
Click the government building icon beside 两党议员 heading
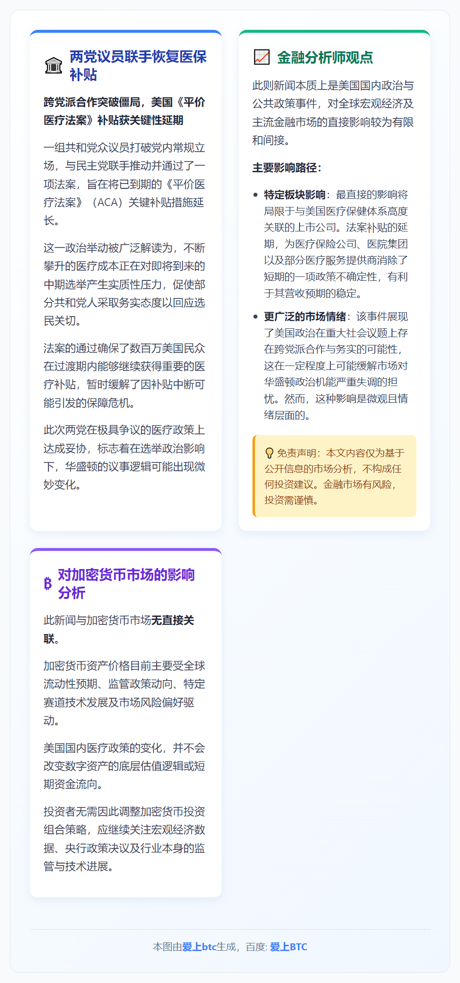tap(53, 66)
